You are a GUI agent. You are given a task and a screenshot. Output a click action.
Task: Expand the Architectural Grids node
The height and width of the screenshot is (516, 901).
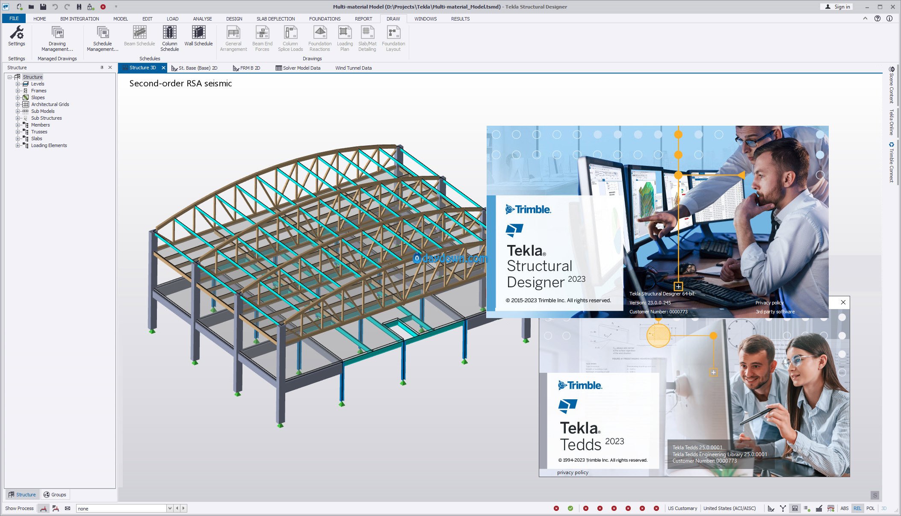(18, 104)
